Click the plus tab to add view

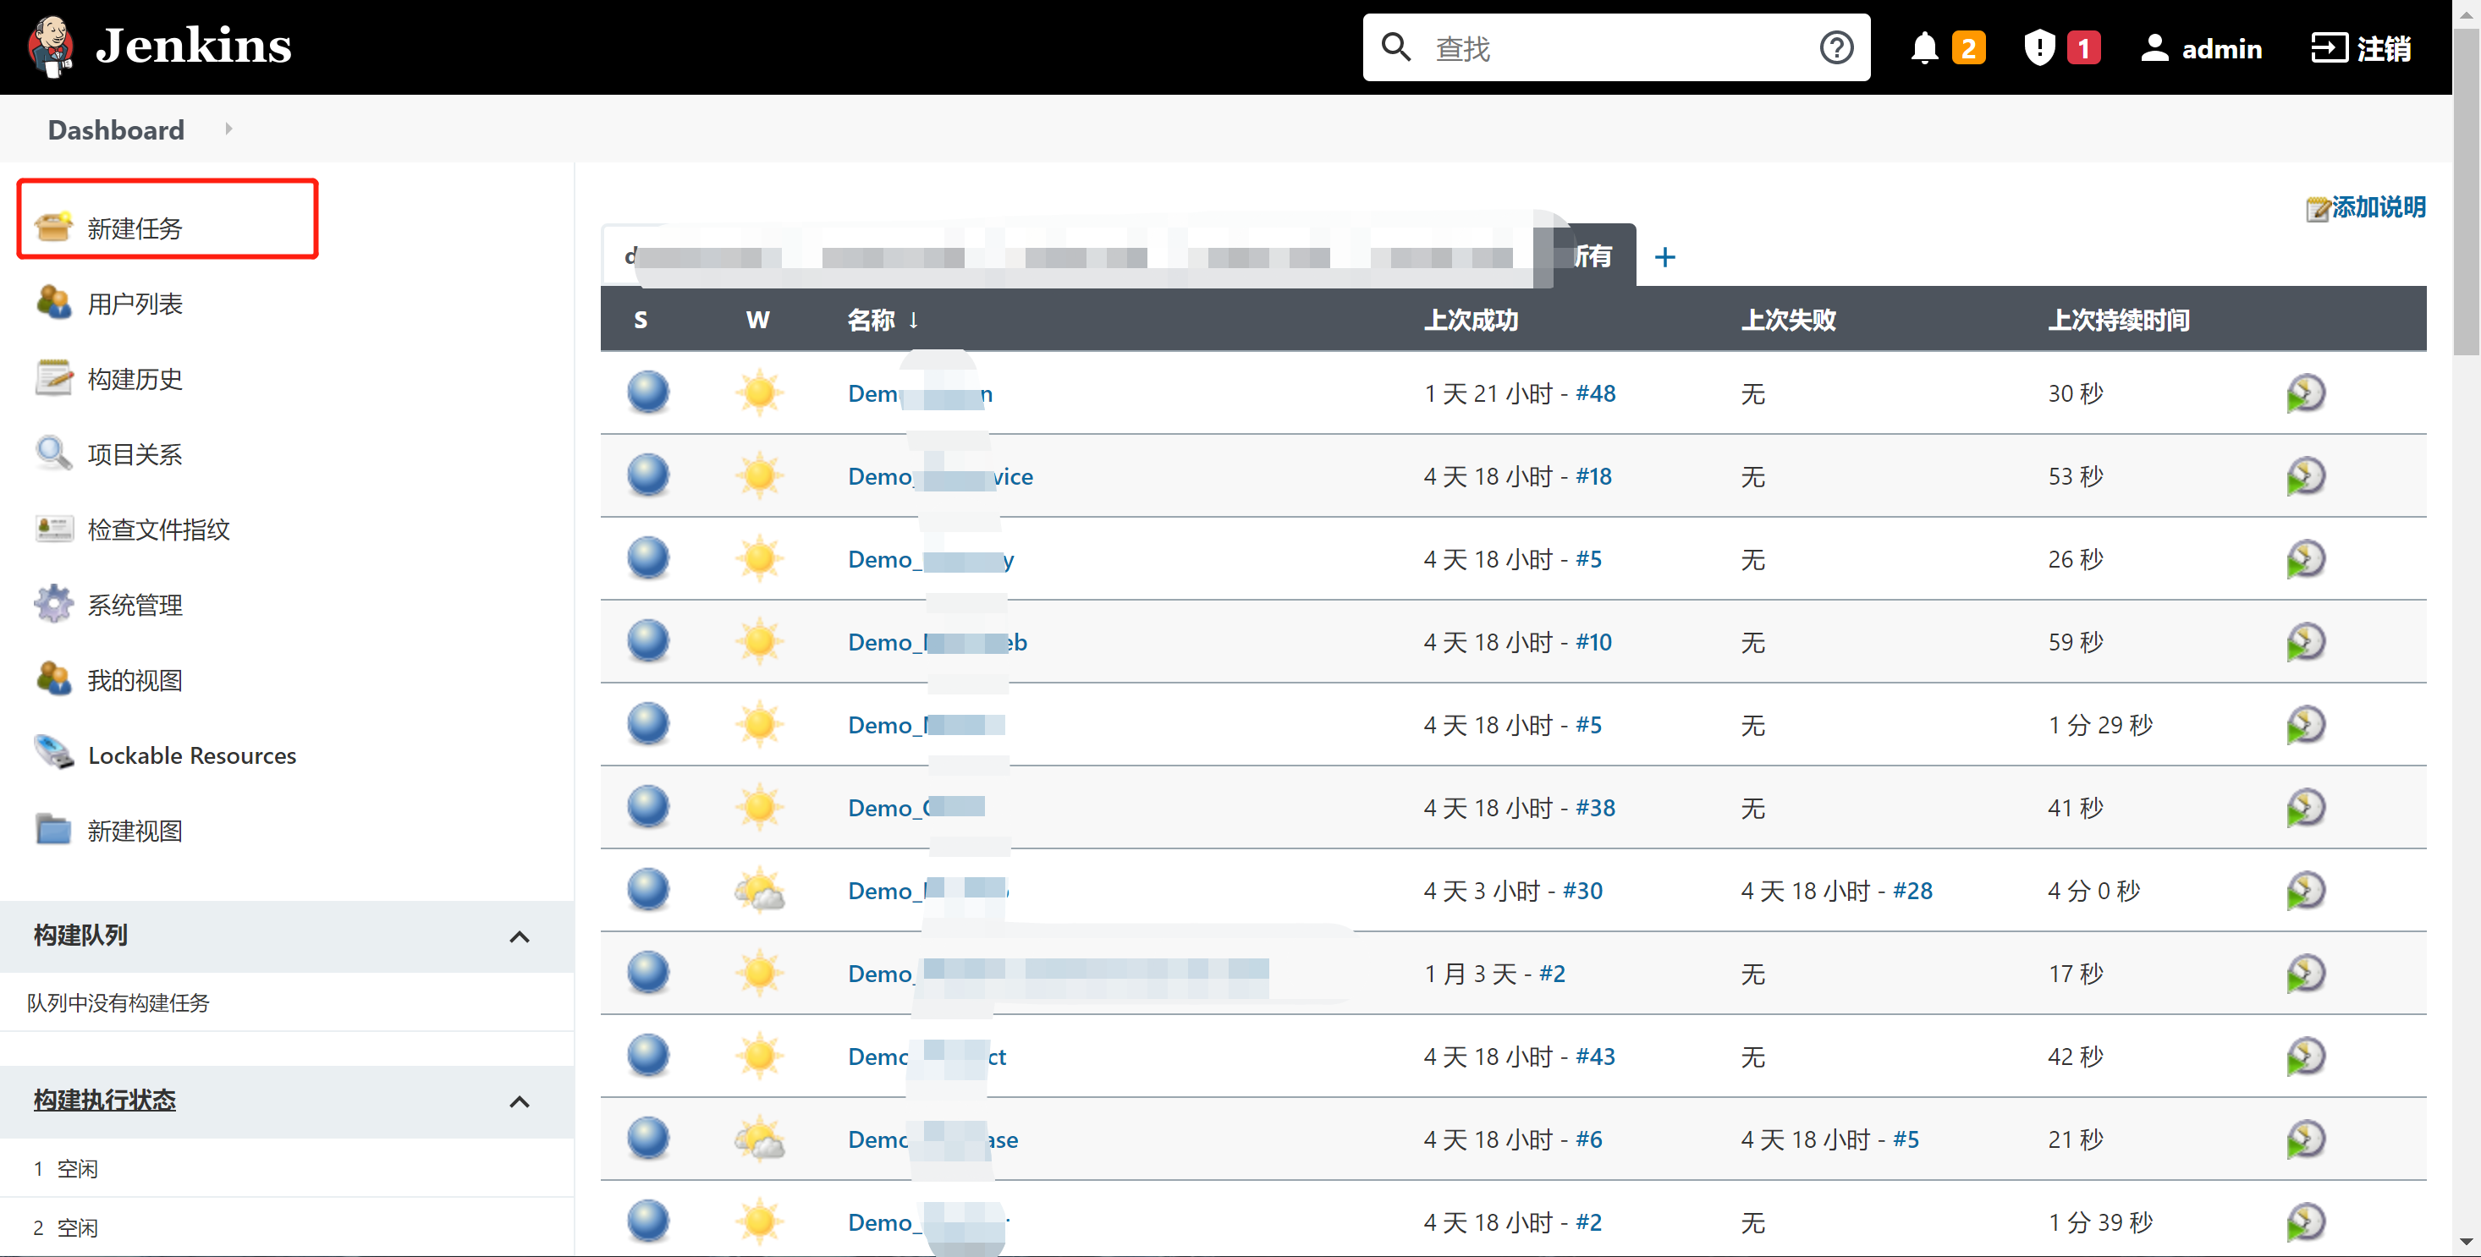click(x=1664, y=257)
